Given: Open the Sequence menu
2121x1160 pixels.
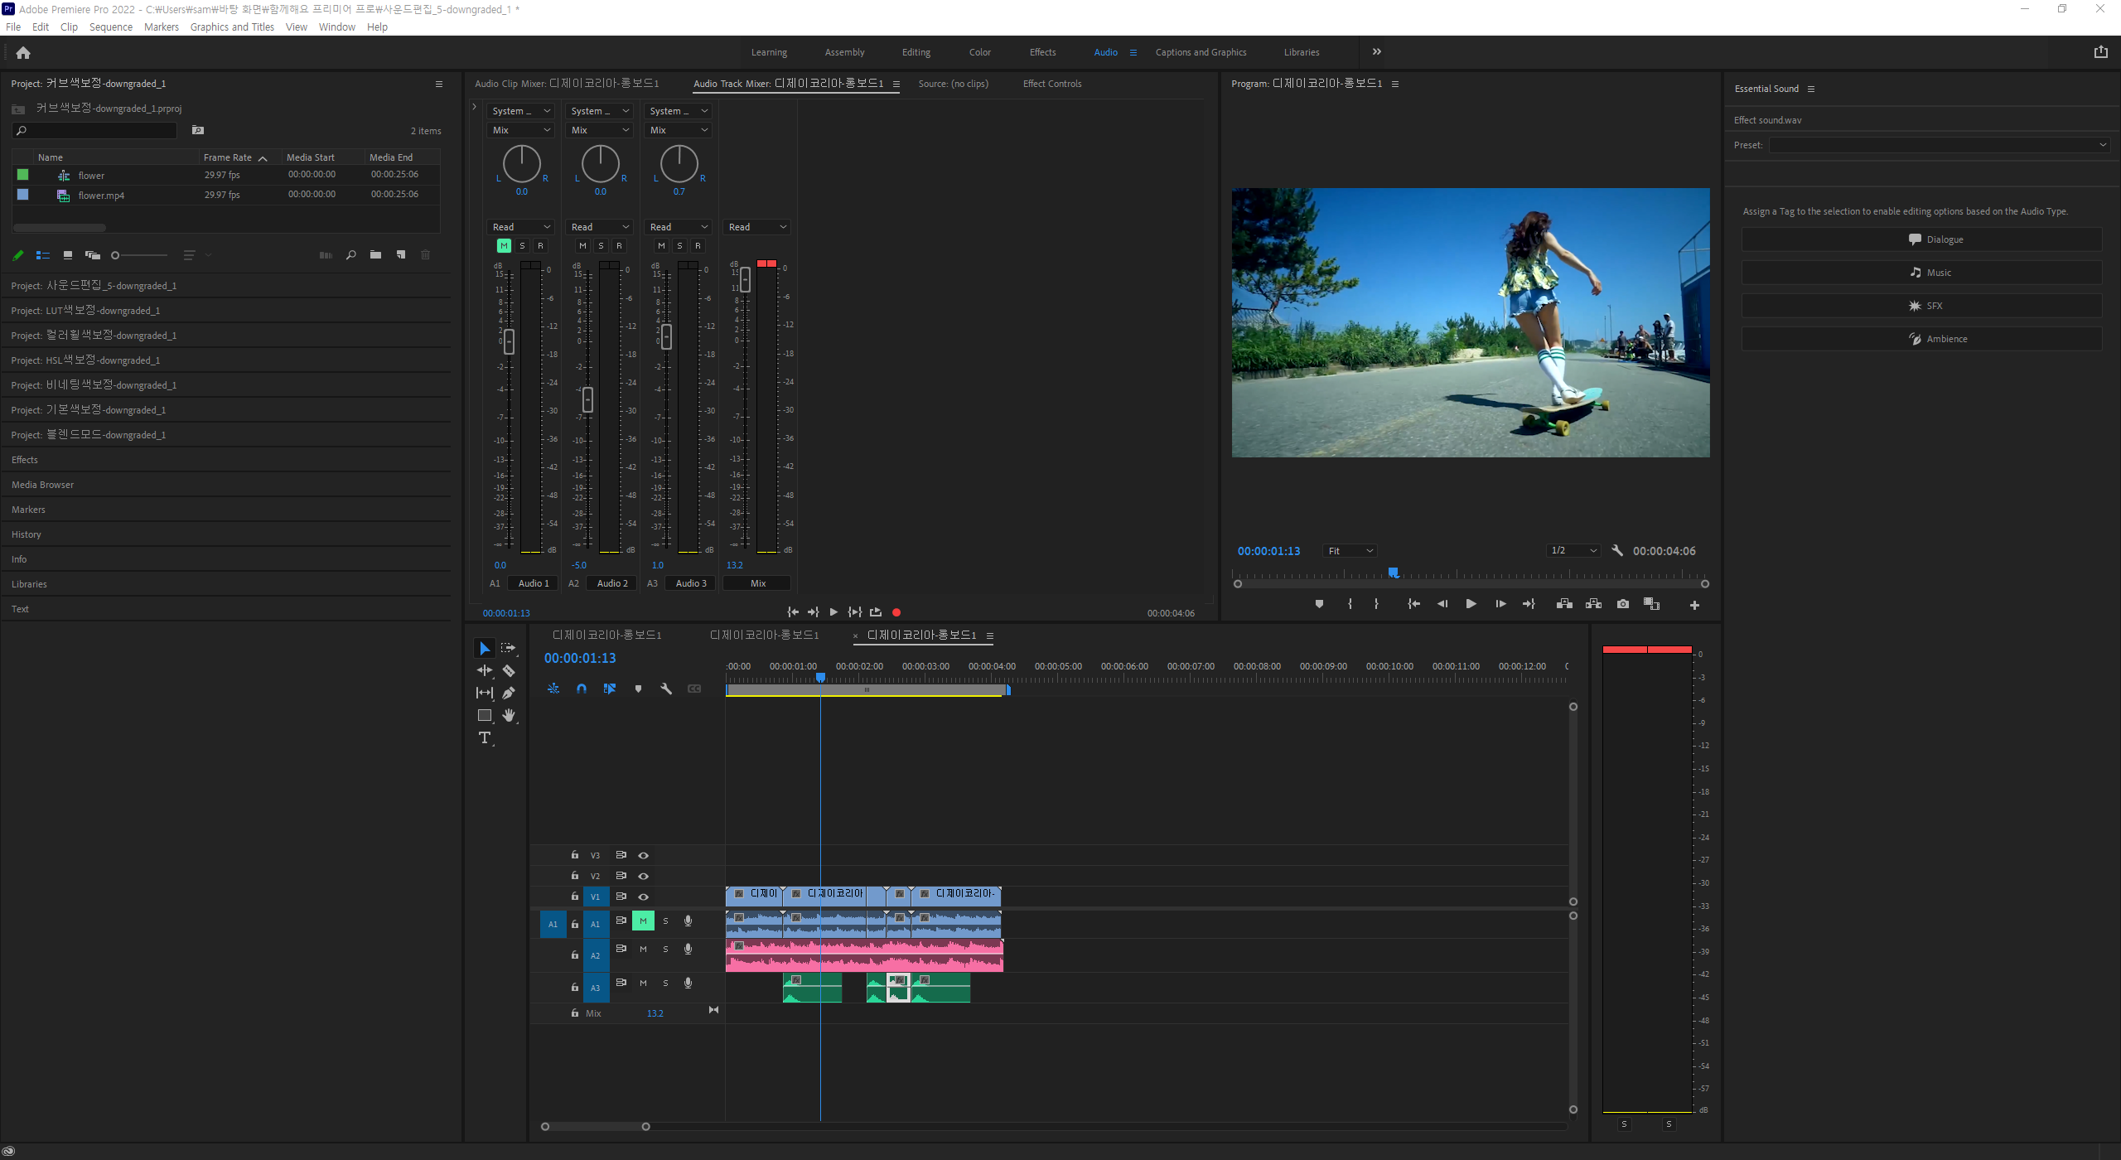Looking at the screenshot, I should [x=110, y=27].
